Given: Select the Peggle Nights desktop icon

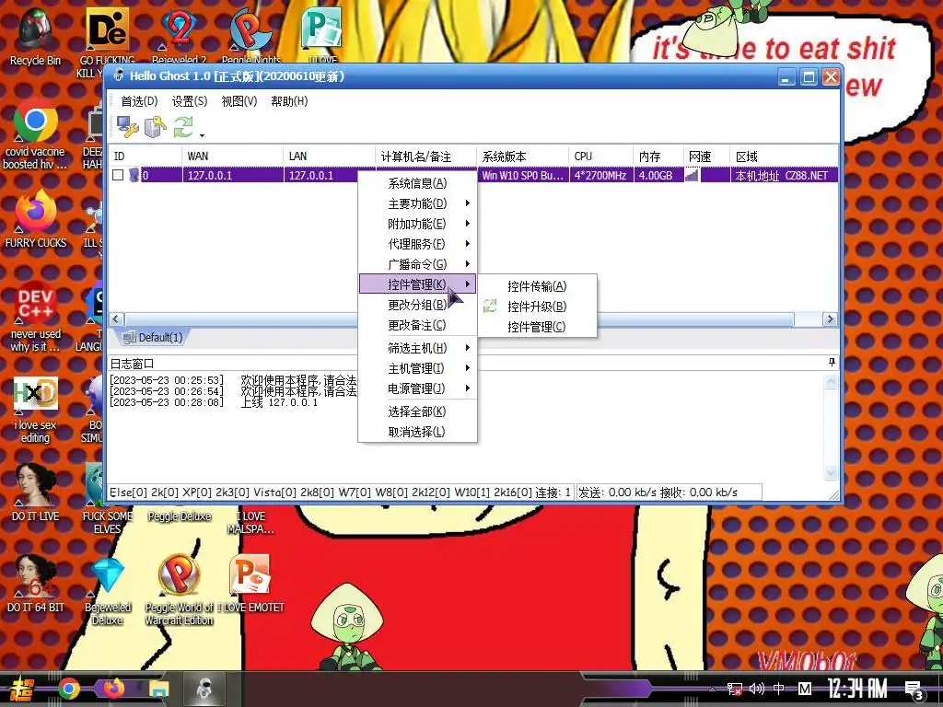Looking at the screenshot, I should pos(250,35).
